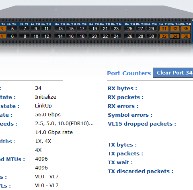This screenshot has height=190, width=193.
Task: Click port 21 on the switch
Action: tap(105, 29)
